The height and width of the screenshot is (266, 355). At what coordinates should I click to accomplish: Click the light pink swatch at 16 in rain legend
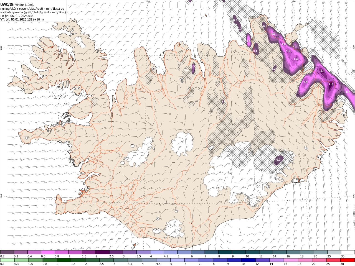291,260
